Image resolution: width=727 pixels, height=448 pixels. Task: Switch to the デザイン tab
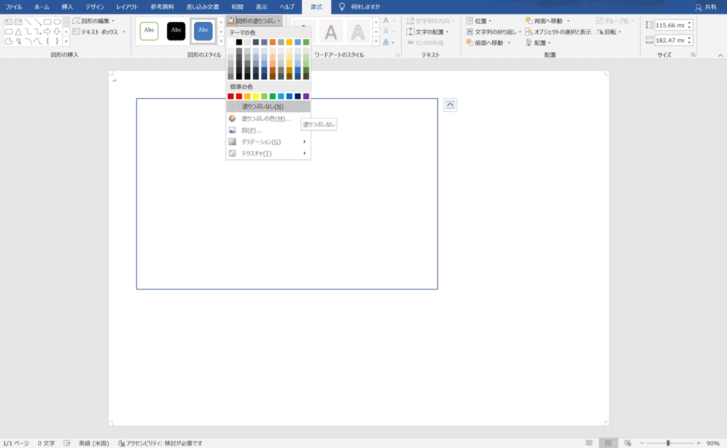[95, 7]
